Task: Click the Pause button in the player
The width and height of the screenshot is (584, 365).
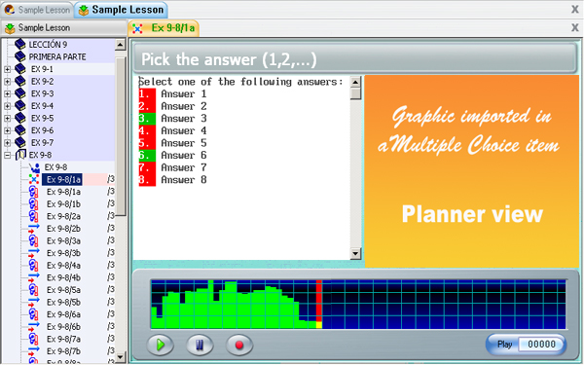Action: (200, 345)
